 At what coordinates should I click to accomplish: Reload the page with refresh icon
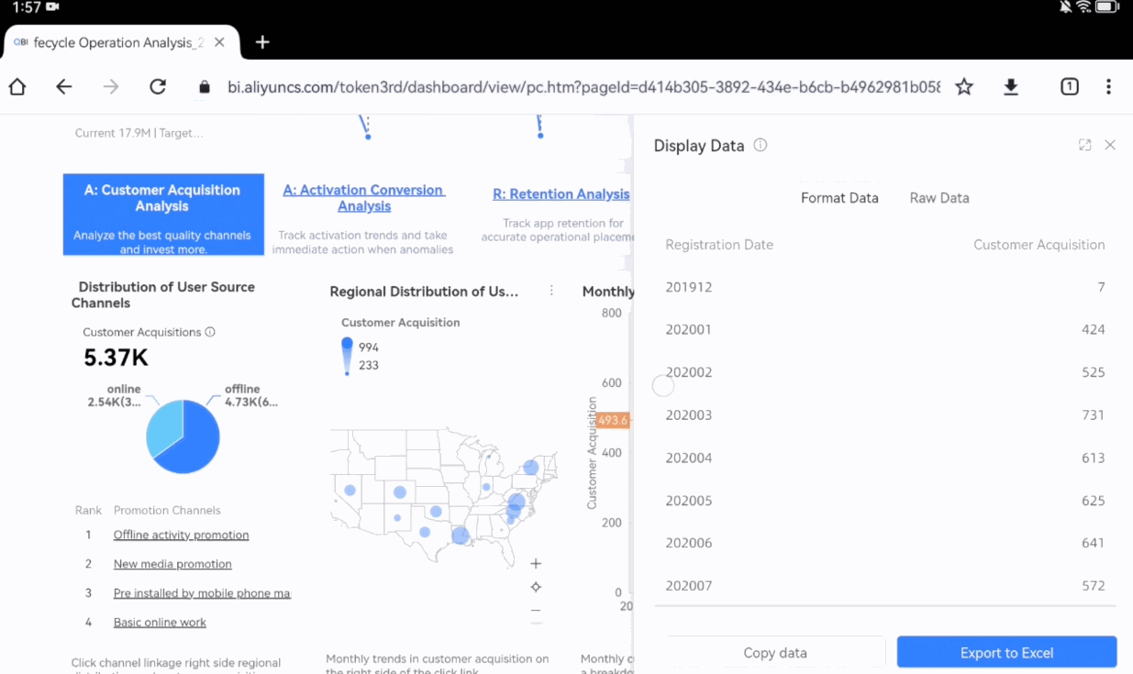[158, 87]
